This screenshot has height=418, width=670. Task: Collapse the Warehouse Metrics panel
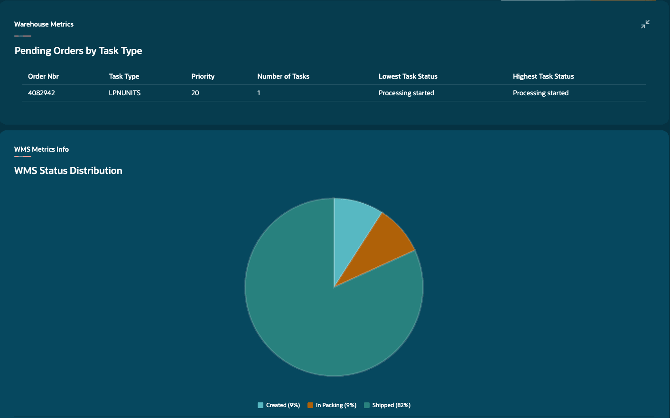tap(645, 24)
